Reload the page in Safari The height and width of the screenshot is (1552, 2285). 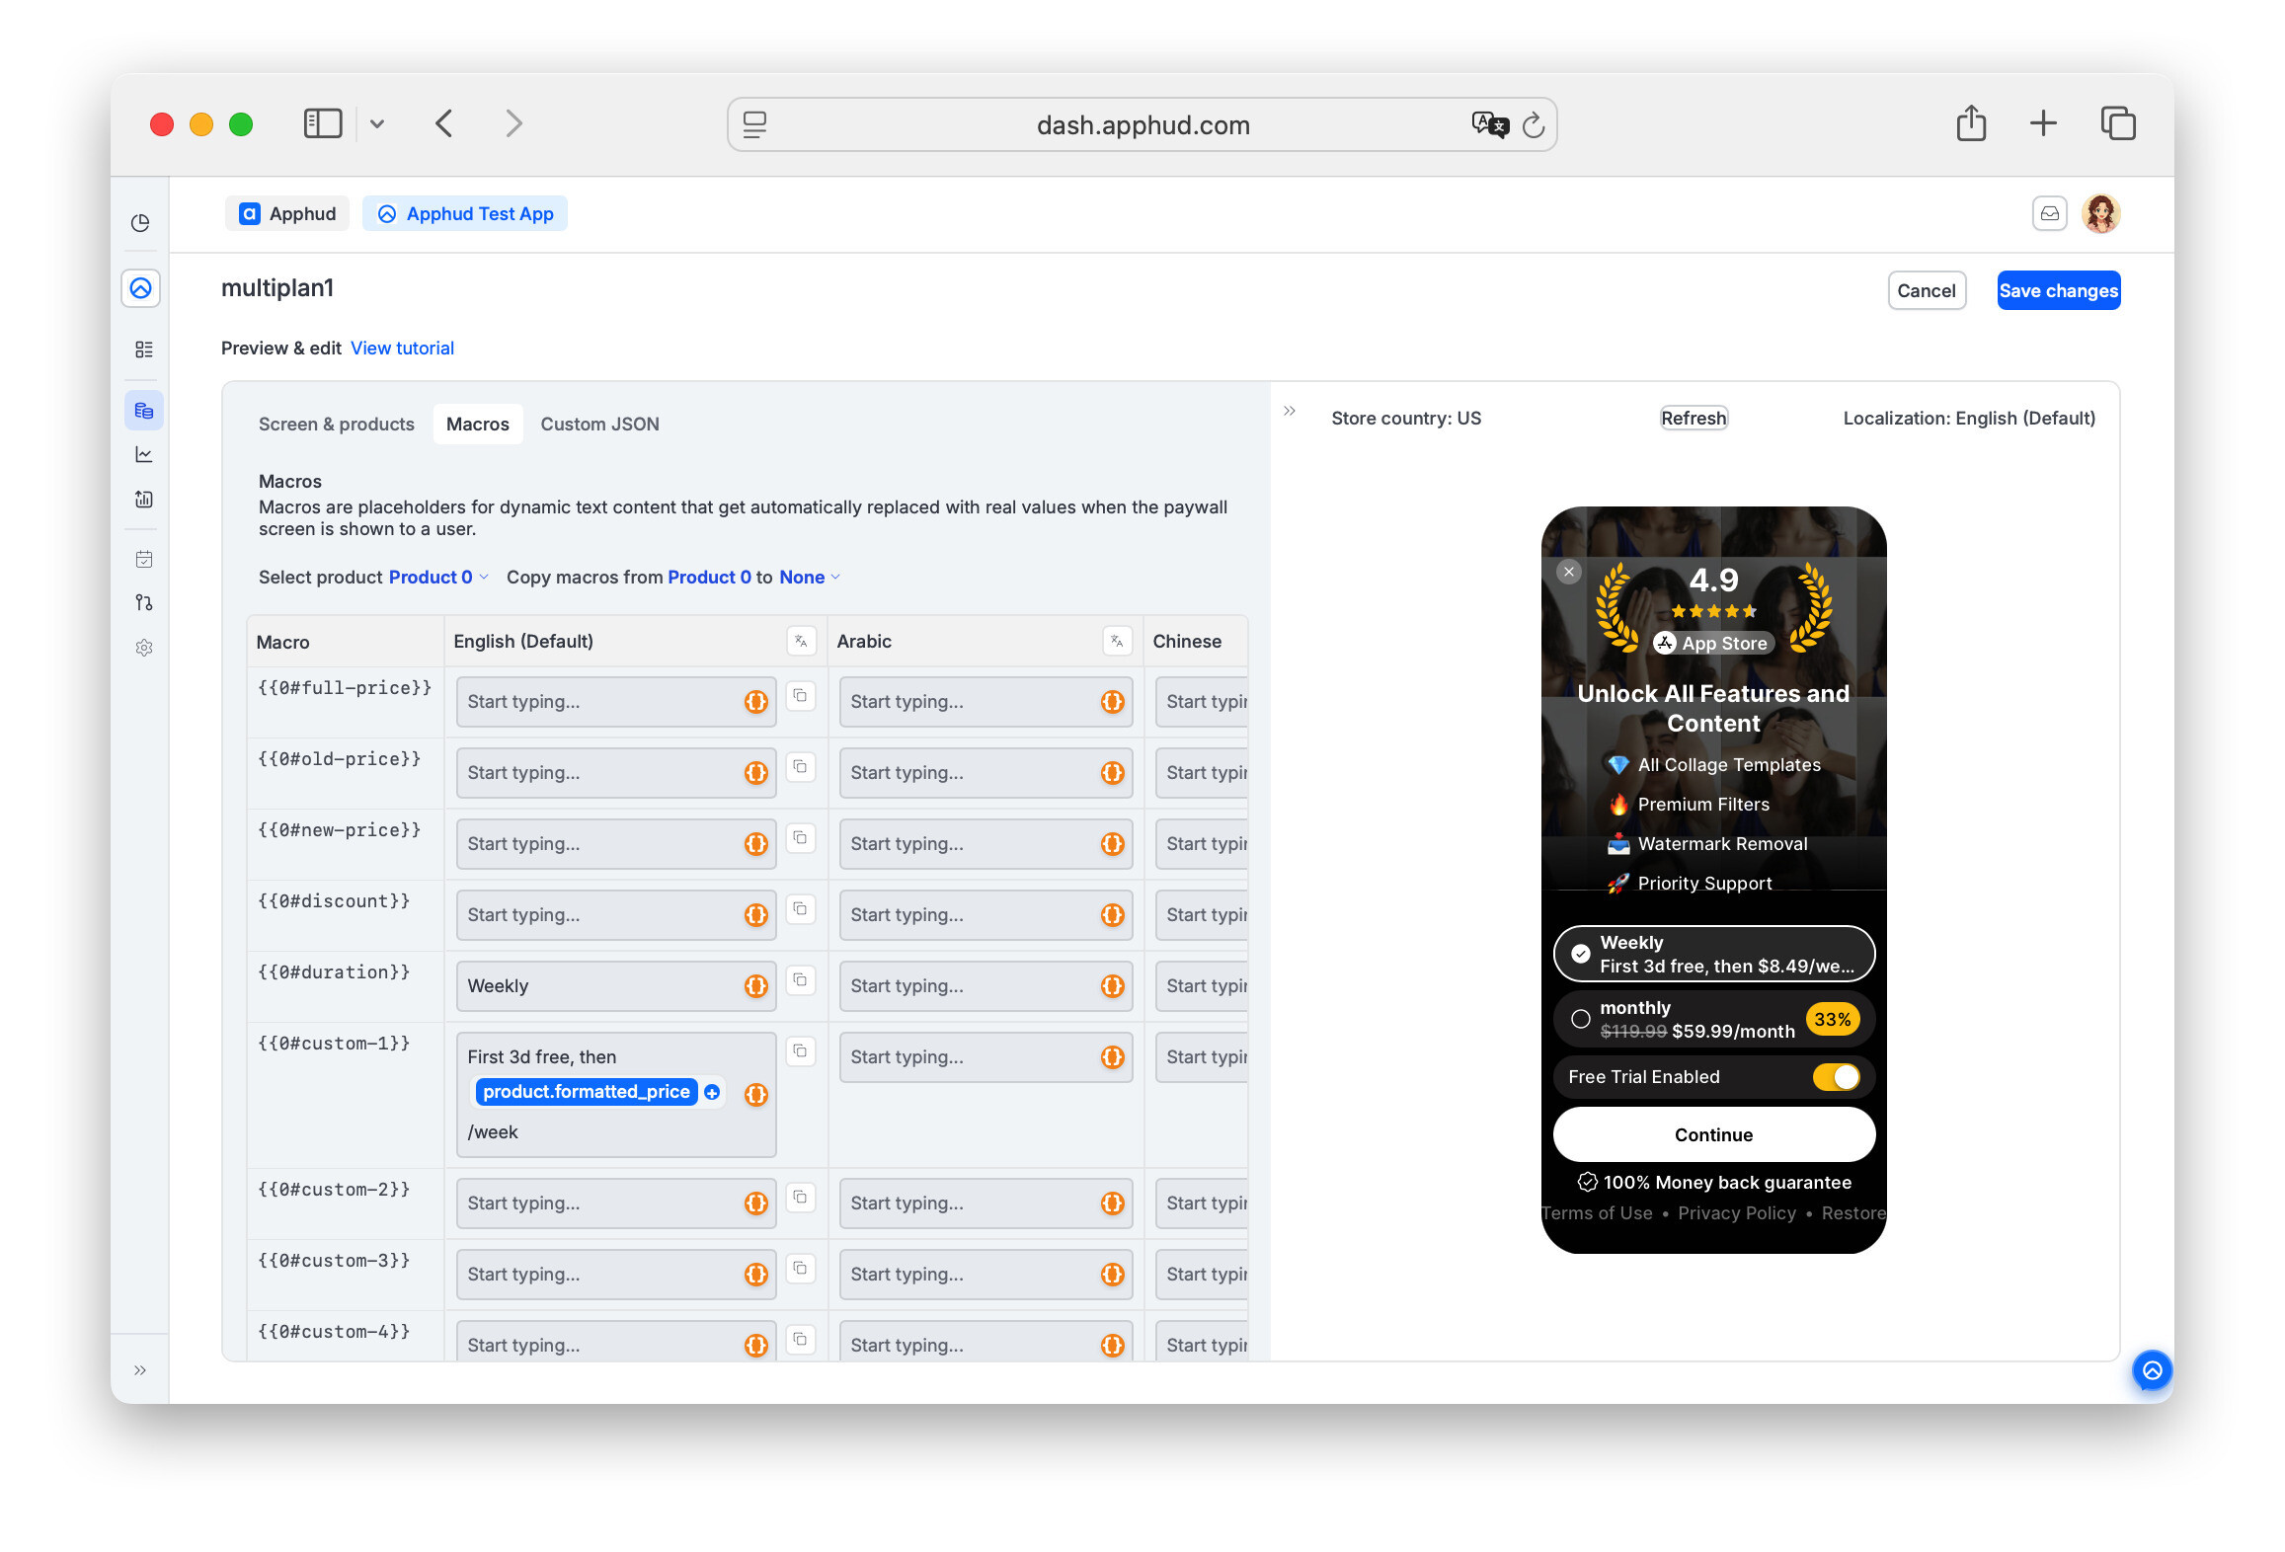(x=1533, y=124)
